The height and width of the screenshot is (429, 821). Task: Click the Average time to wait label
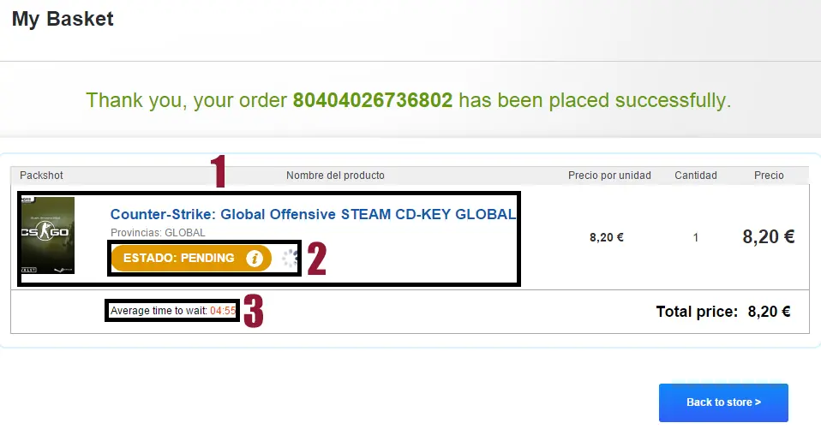[x=159, y=310]
